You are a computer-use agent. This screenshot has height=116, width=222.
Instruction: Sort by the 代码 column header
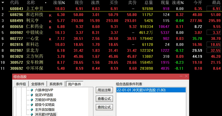14,3
